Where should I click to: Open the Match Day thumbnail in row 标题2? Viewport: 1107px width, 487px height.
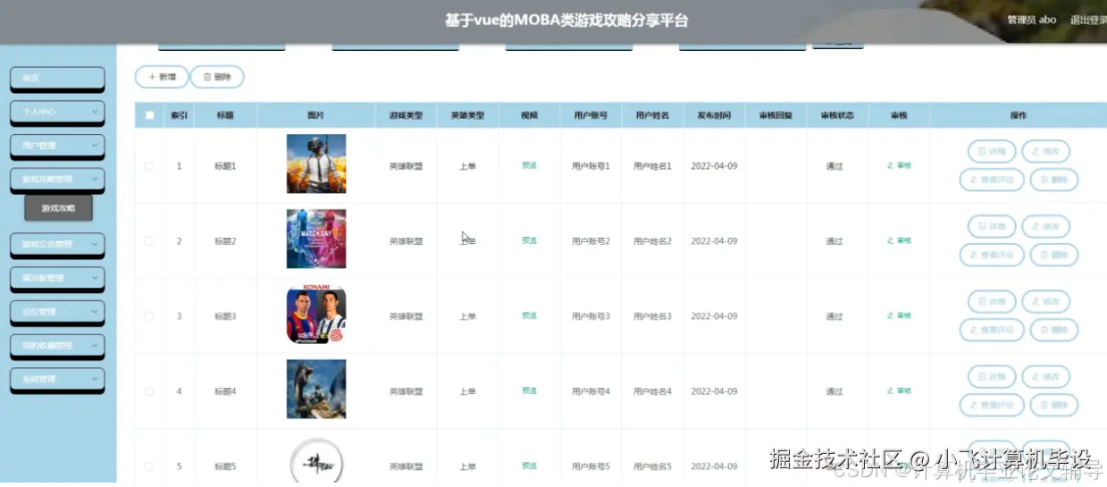(x=316, y=239)
